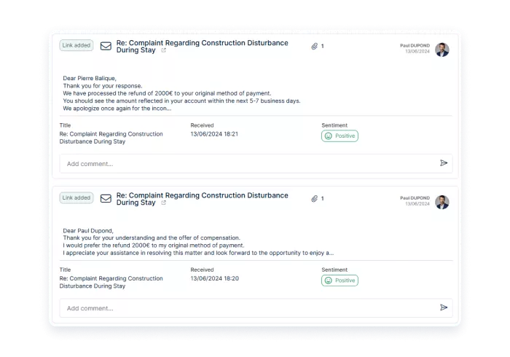This screenshot has height=357, width=510.
Task: Click envelope icon on the 18:20 email card
Action: 106,198
